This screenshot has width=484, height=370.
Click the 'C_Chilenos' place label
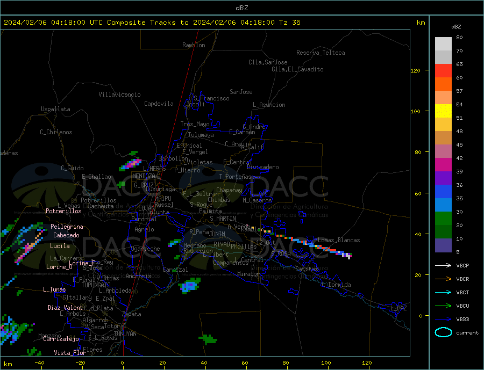click(56, 132)
